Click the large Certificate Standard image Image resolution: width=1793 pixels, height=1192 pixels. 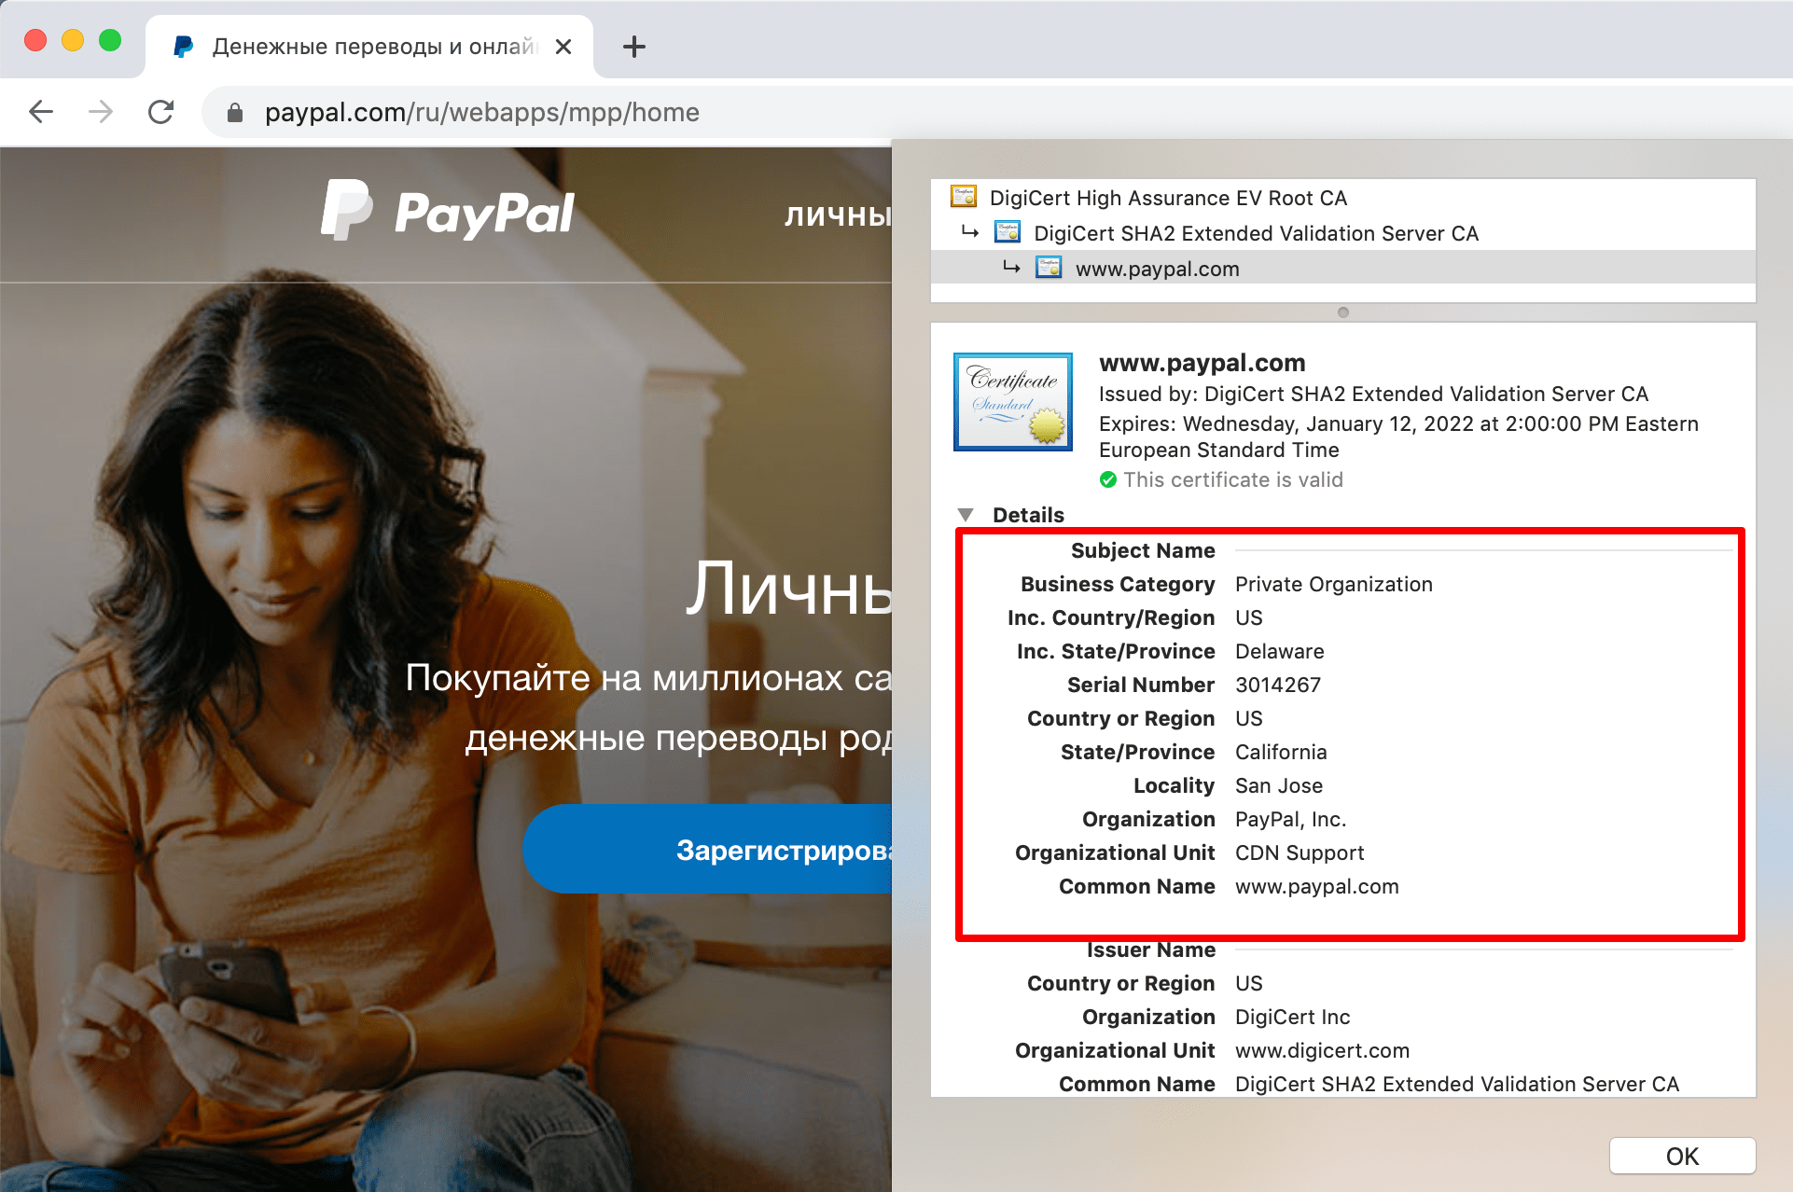pyautogui.click(x=1013, y=402)
